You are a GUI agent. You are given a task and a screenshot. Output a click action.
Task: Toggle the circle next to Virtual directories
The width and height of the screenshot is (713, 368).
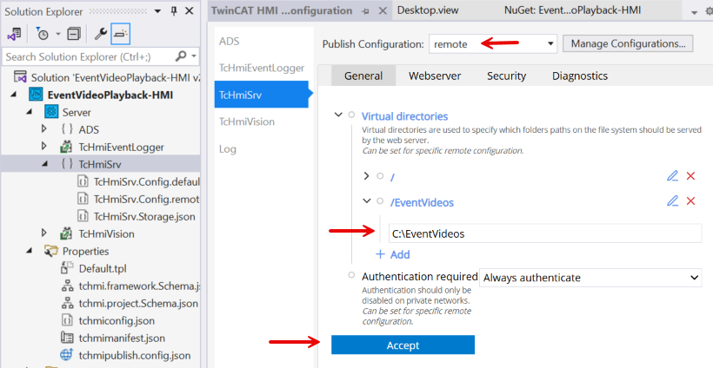pos(351,115)
